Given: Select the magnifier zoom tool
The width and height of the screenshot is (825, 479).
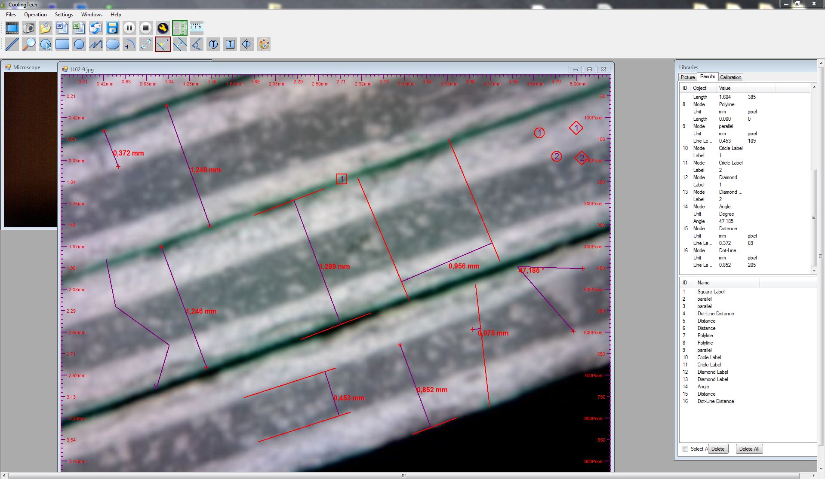Looking at the screenshot, I should click(29, 44).
